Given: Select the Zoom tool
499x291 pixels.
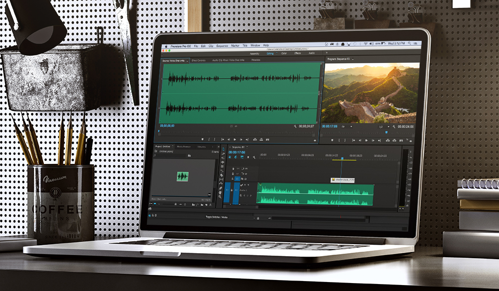Looking at the screenshot, I should pos(220,197).
